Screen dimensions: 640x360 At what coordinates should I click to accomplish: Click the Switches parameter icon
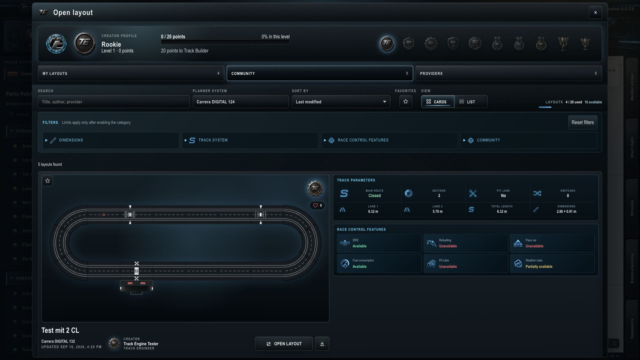[x=537, y=193]
